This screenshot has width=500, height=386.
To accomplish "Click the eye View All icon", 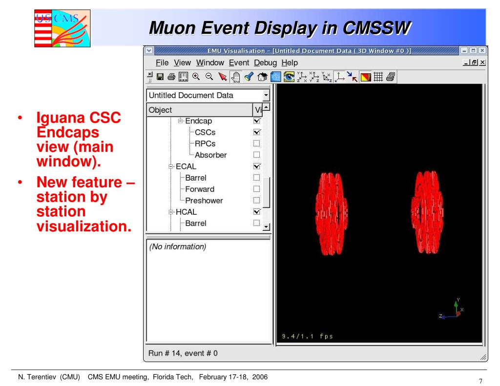I will pos(289,77).
